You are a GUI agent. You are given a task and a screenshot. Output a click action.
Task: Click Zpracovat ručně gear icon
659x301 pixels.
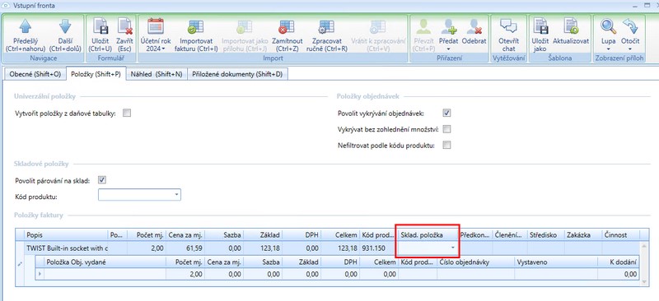(326, 26)
